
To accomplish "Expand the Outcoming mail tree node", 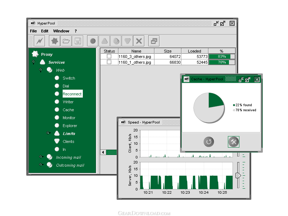I will tap(41, 165).
